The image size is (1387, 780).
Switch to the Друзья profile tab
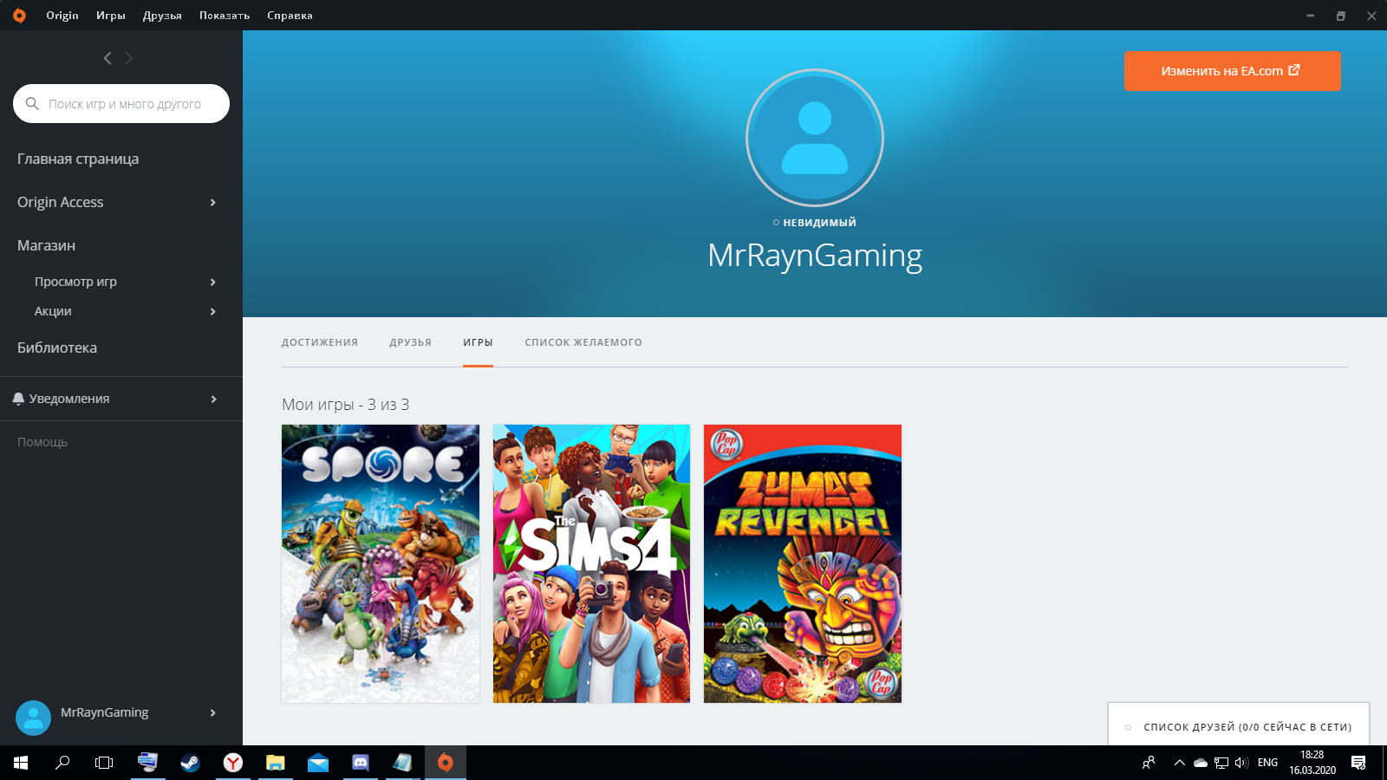tap(410, 342)
